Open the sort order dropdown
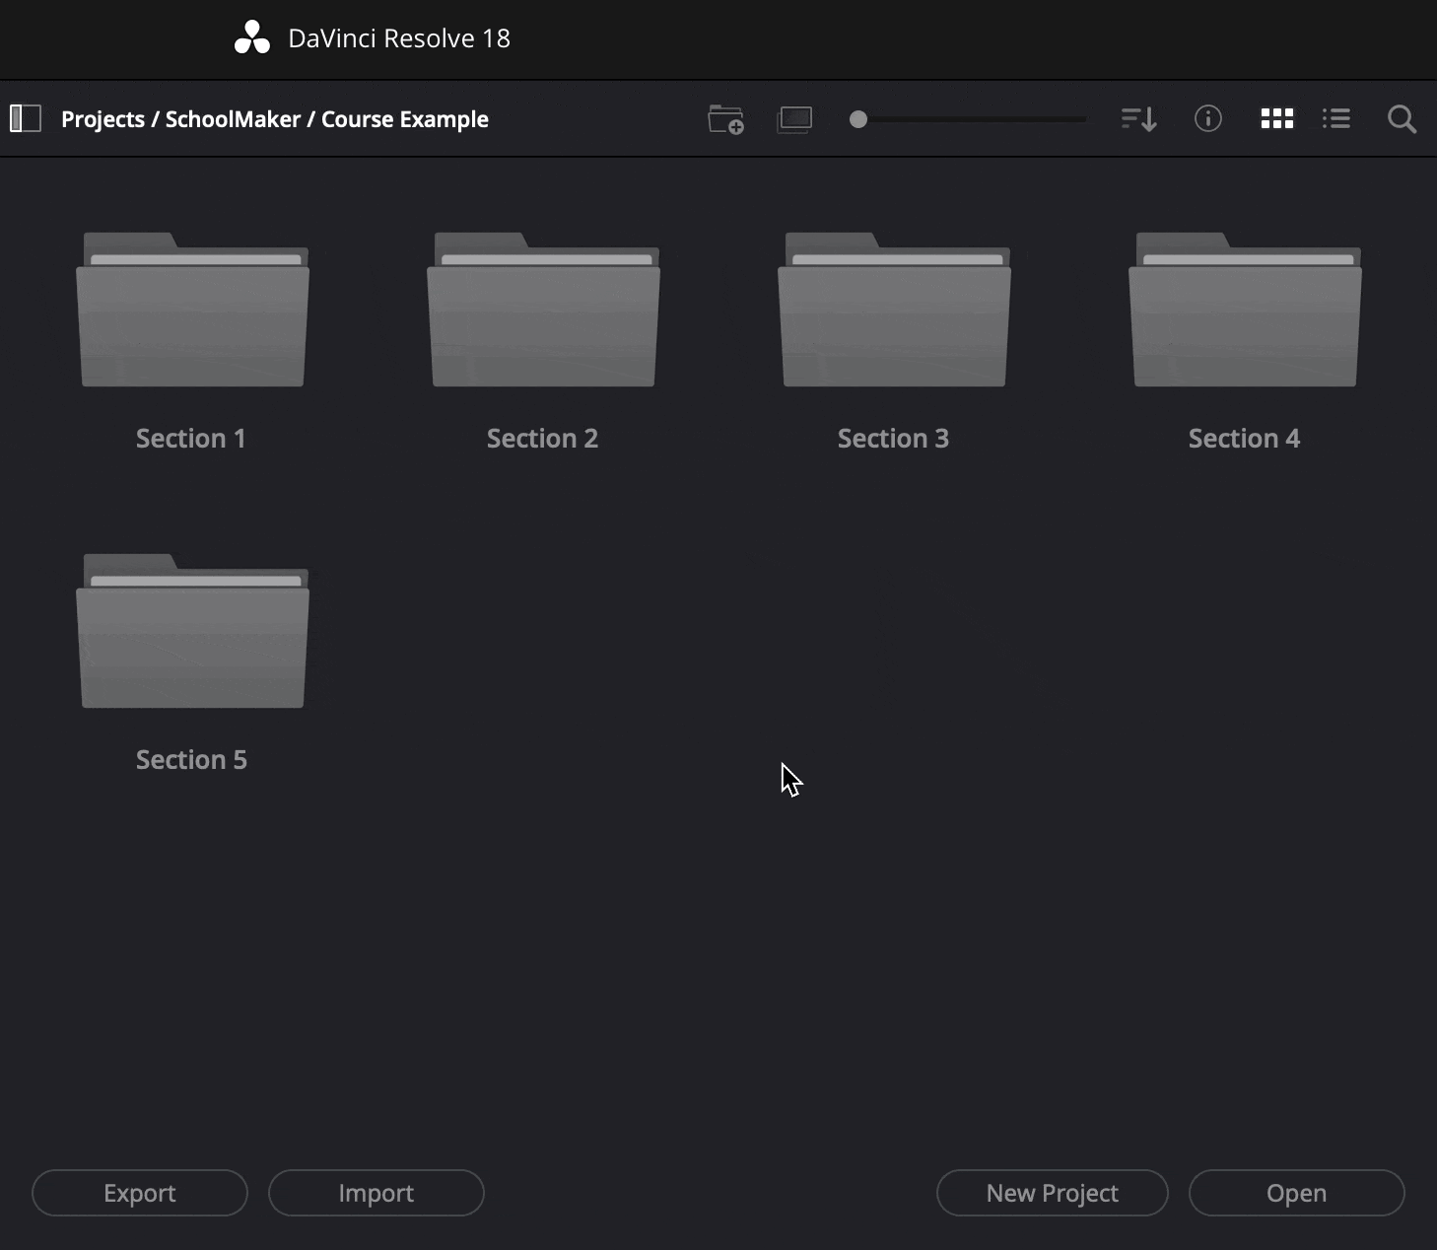The height and width of the screenshot is (1250, 1437). click(x=1138, y=119)
